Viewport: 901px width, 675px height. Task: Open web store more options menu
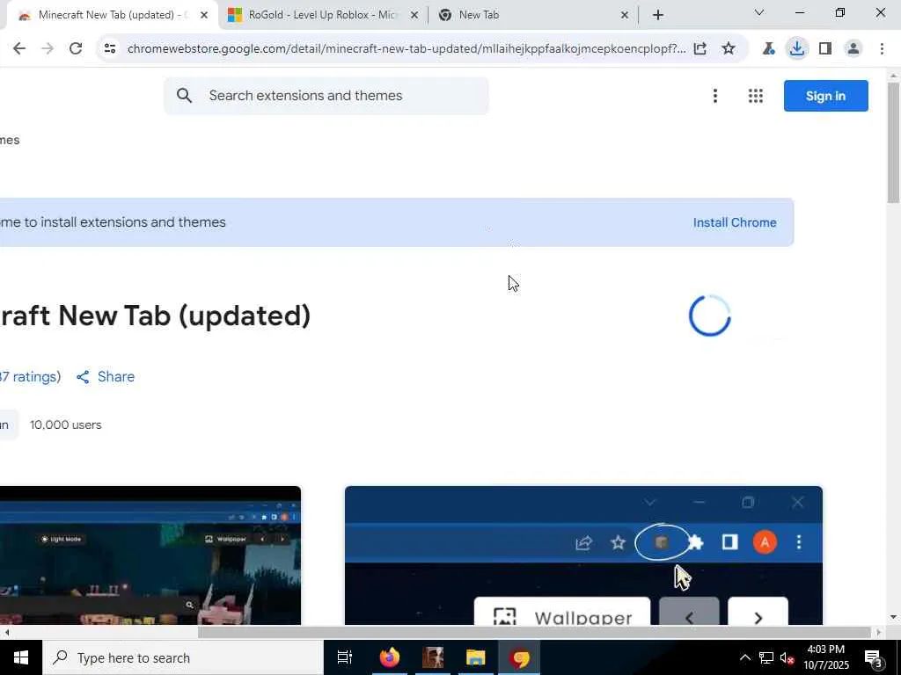coord(715,96)
